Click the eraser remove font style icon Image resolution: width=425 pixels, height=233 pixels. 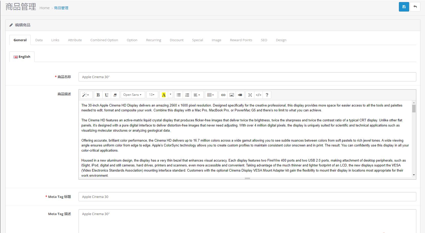(115, 95)
